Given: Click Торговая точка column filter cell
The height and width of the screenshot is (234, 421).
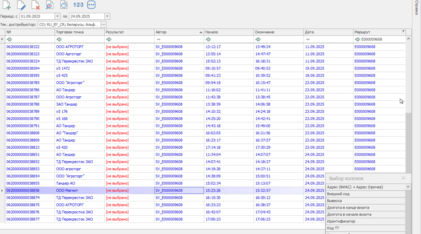Looking at the screenshot, I should 80,39.
